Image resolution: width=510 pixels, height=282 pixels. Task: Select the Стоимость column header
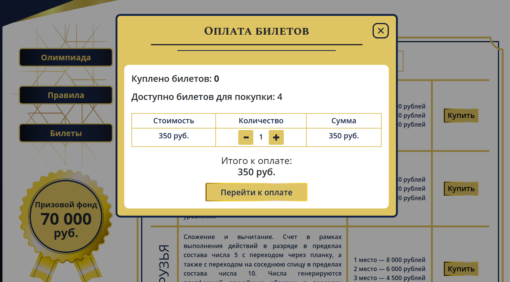tap(174, 121)
